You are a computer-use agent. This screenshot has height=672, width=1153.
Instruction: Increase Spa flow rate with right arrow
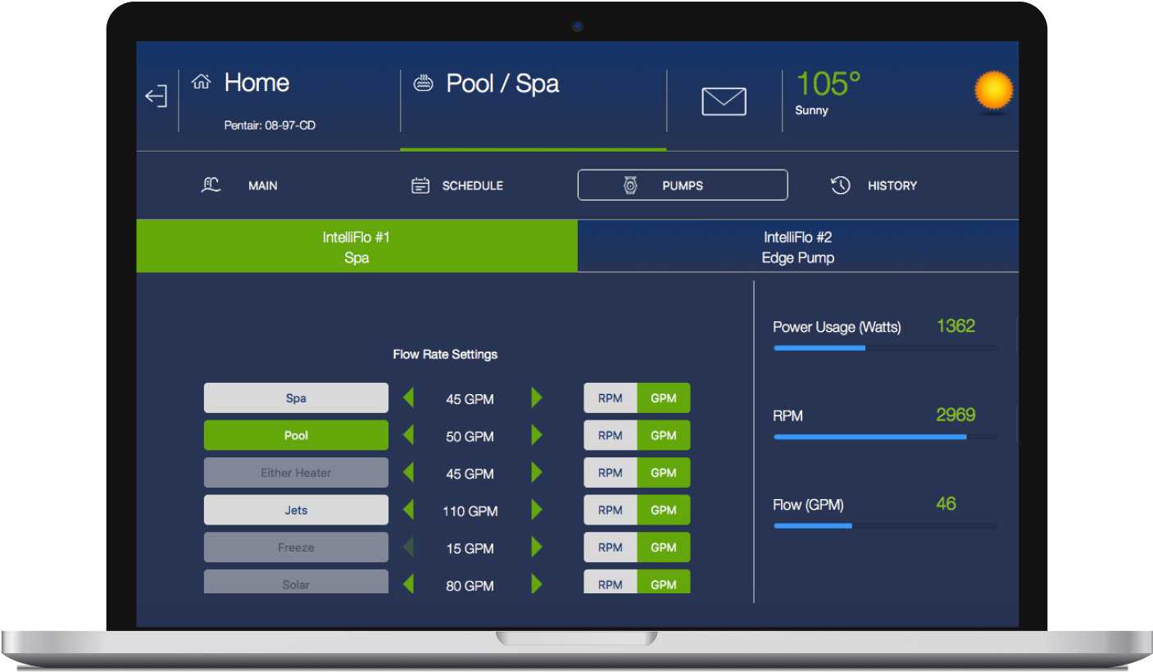537,398
